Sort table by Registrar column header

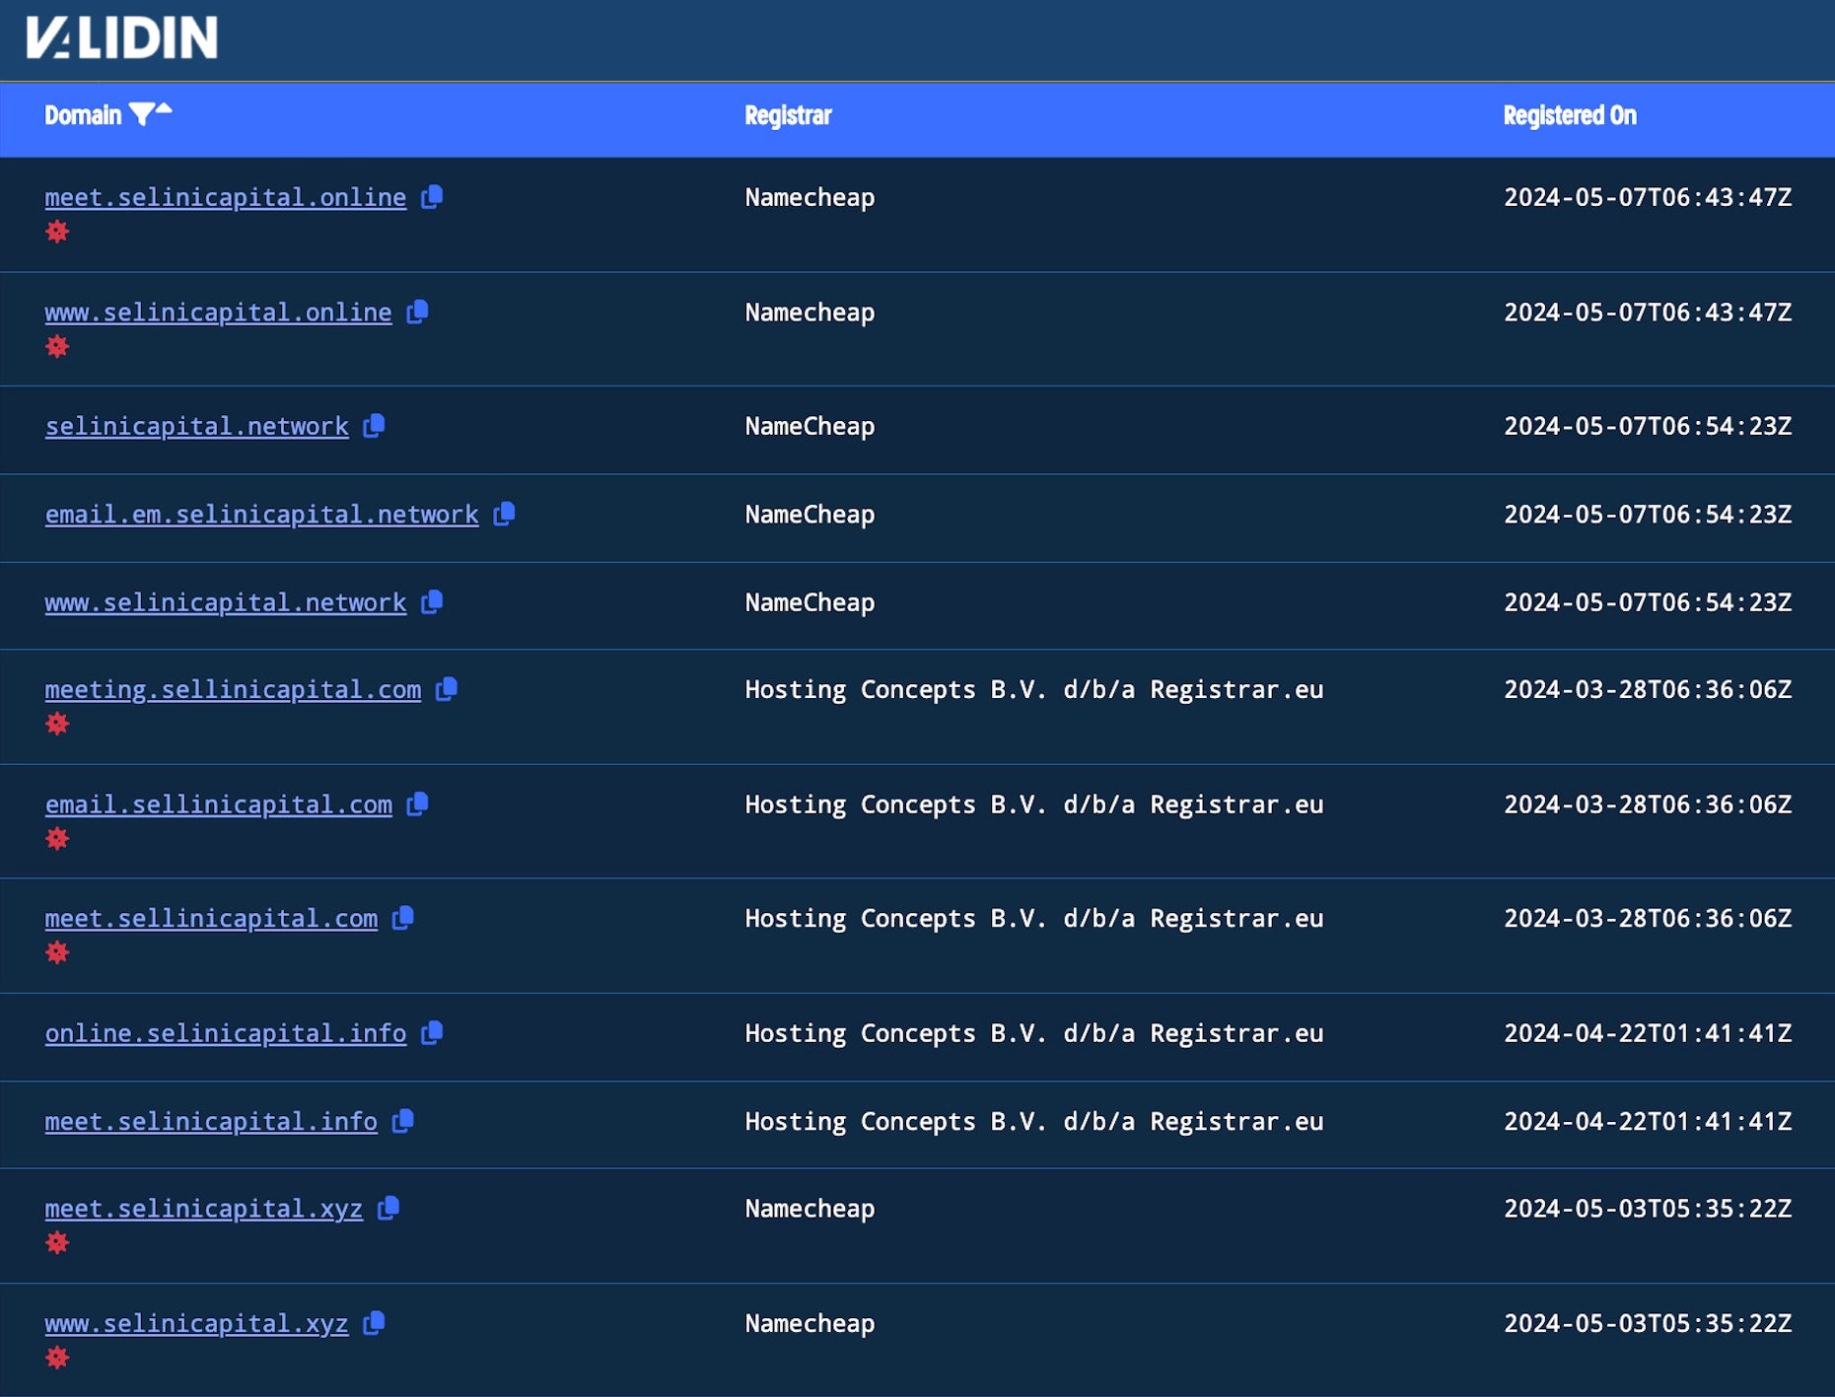click(x=787, y=115)
